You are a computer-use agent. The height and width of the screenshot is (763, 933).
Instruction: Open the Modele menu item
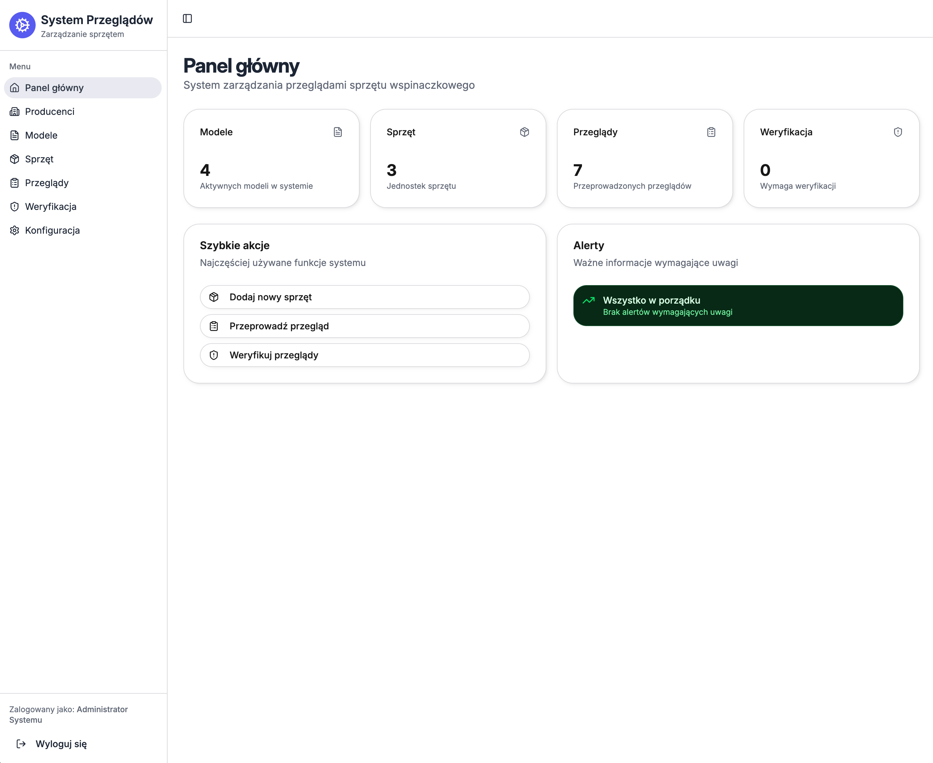pos(41,135)
